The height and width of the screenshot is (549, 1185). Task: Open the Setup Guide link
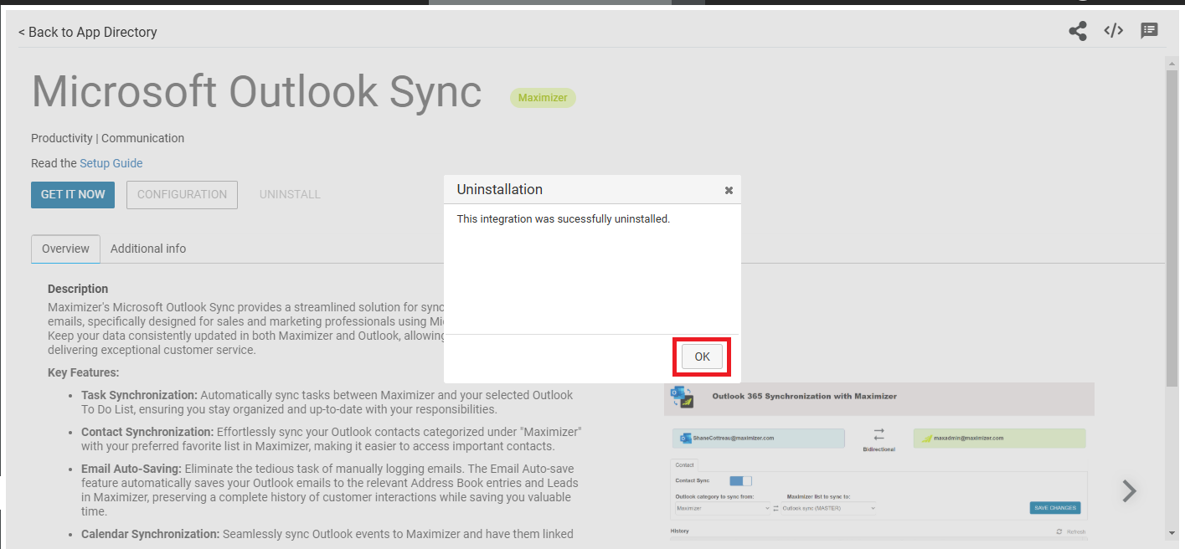coord(111,163)
